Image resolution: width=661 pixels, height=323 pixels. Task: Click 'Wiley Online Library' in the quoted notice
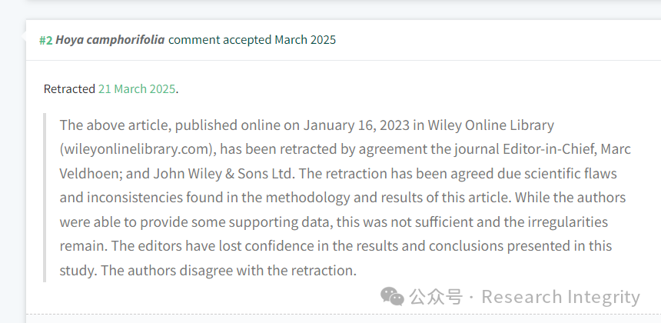click(490, 125)
